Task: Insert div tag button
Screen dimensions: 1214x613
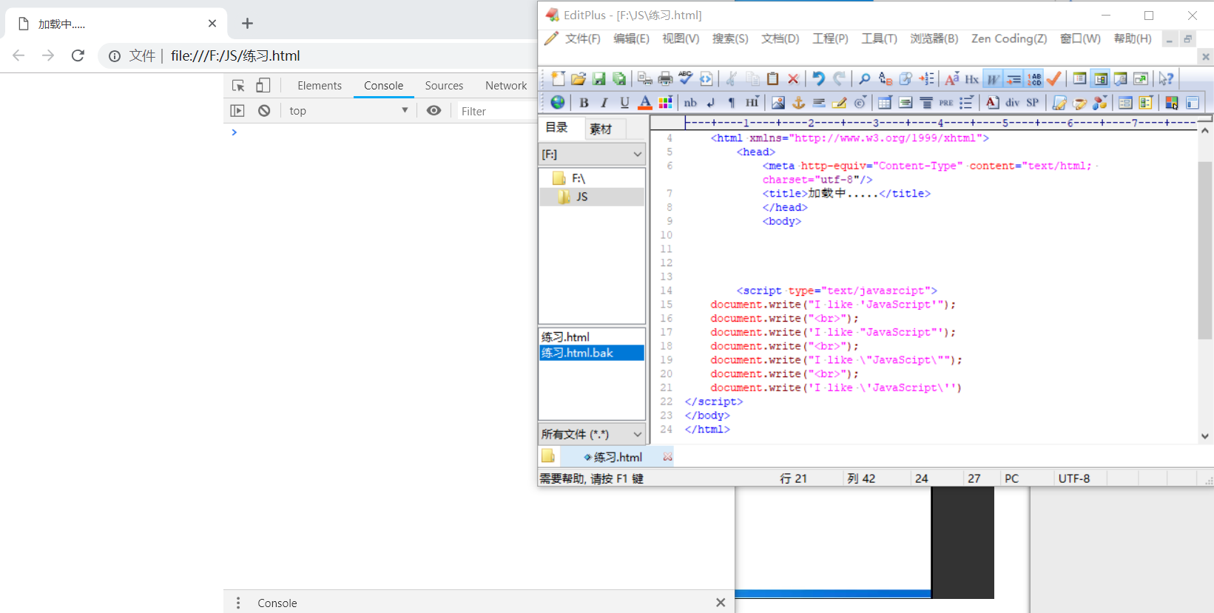Action: click(1012, 102)
